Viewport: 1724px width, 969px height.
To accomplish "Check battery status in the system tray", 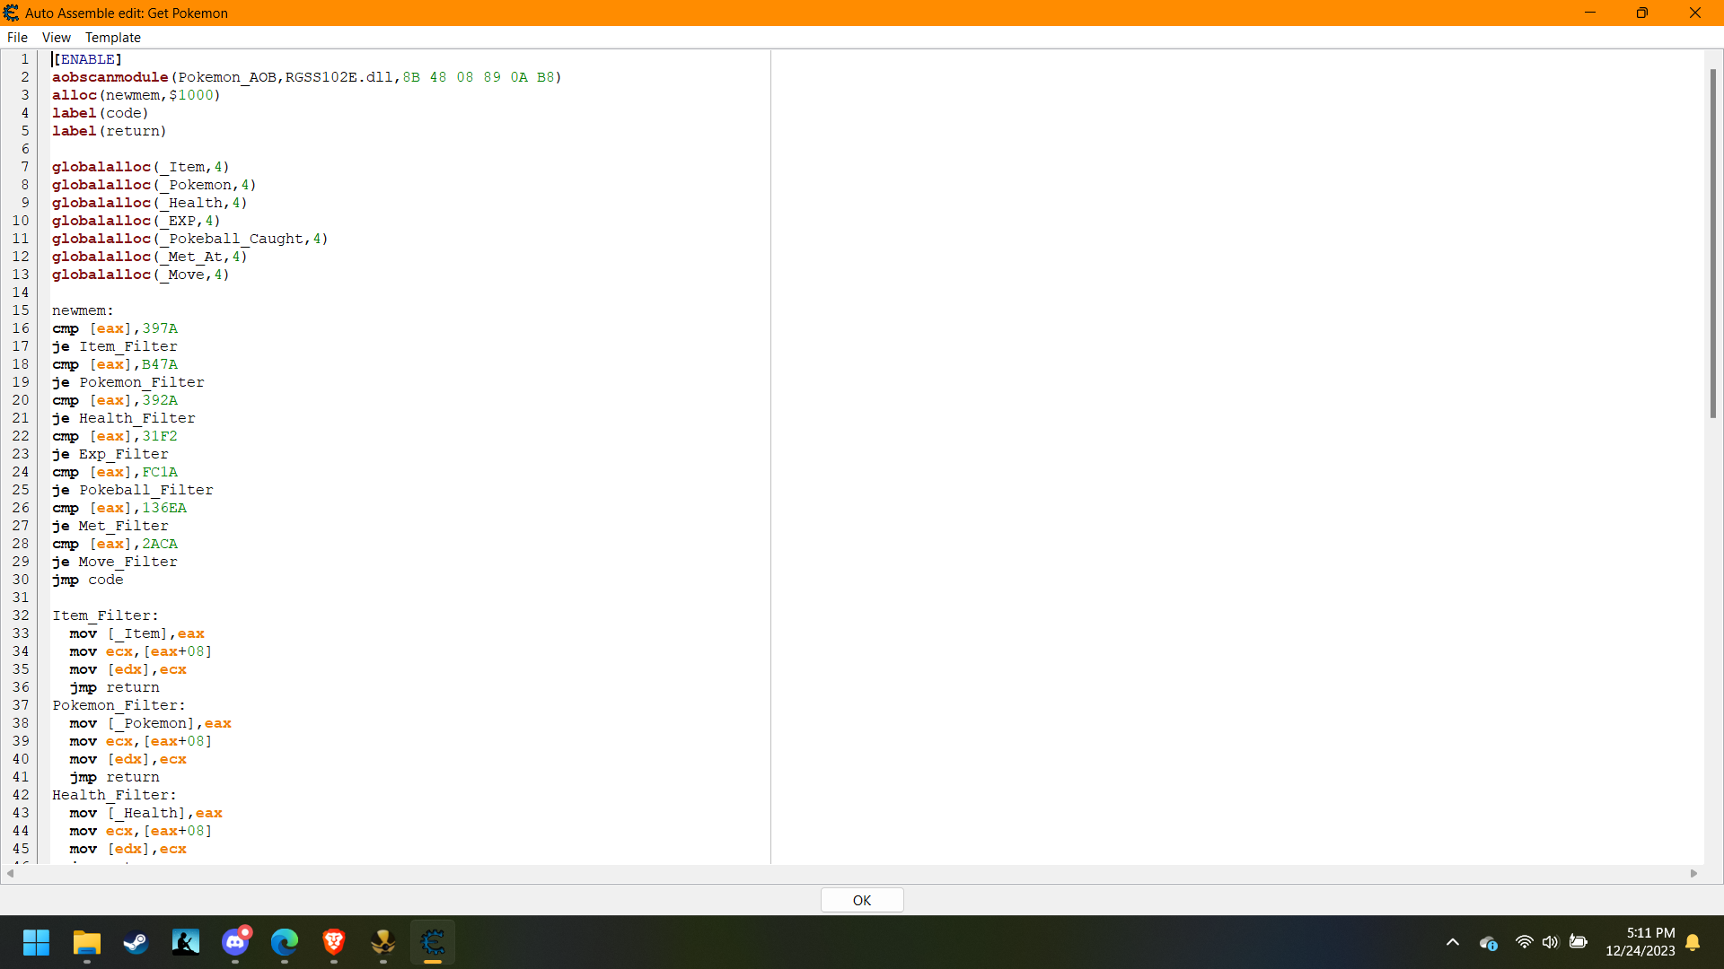I will [1579, 943].
